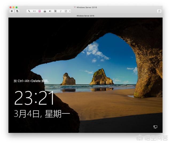
Task: Click the camera device icon
Action: tap(55, 11)
